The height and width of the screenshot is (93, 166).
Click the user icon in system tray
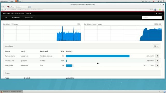(x=158, y=1)
